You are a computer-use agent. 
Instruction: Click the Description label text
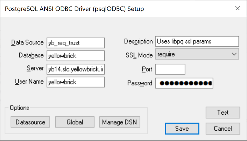[x=138, y=41]
